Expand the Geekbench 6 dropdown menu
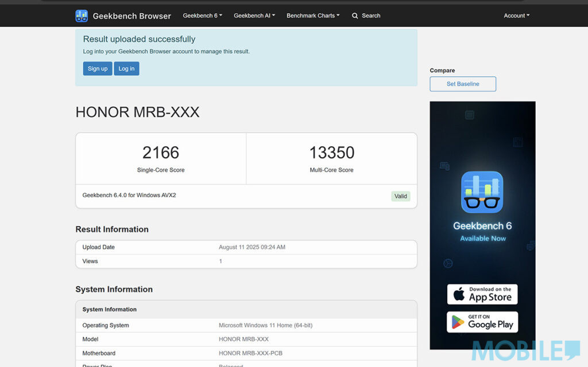Image resolution: width=588 pixels, height=367 pixels. (203, 15)
